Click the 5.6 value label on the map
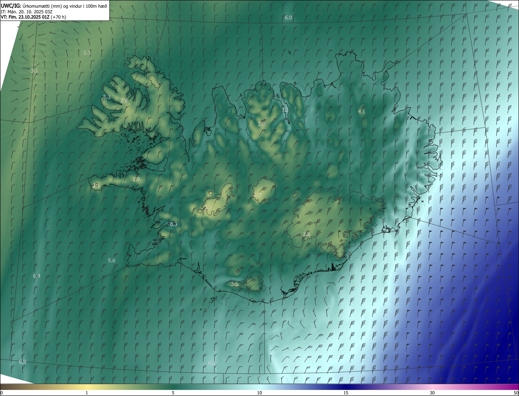The height and width of the screenshot is (396, 519). [x=112, y=261]
